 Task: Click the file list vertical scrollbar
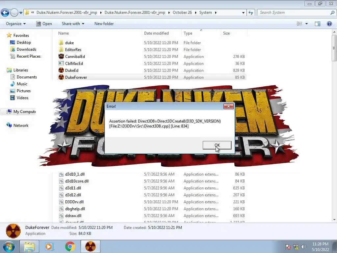click(334, 47)
